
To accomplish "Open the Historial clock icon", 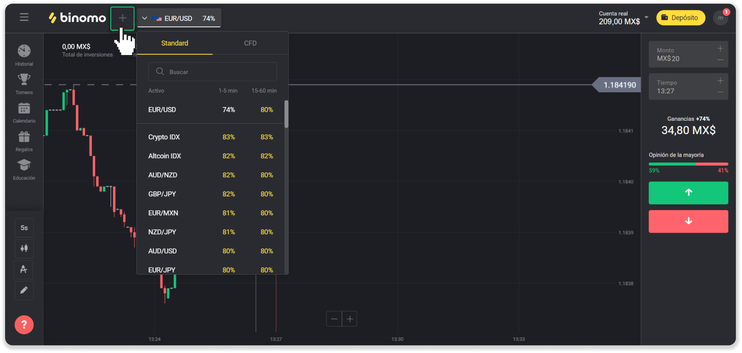I will tap(24, 51).
